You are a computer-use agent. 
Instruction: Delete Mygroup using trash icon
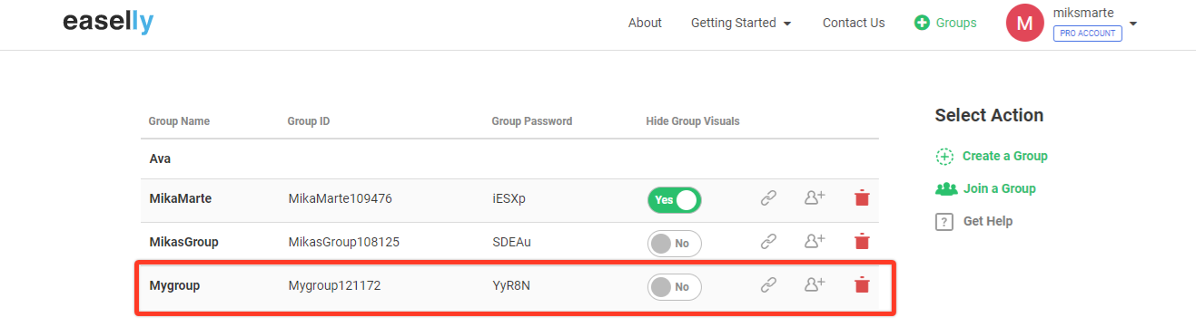pyautogui.click(x=862, y=284)
